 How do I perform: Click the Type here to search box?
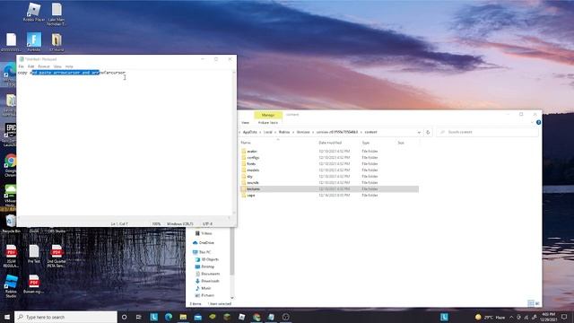[x=65, y=317]
